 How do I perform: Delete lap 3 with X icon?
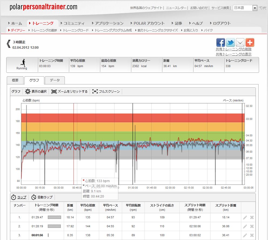[x=252, y=235]
